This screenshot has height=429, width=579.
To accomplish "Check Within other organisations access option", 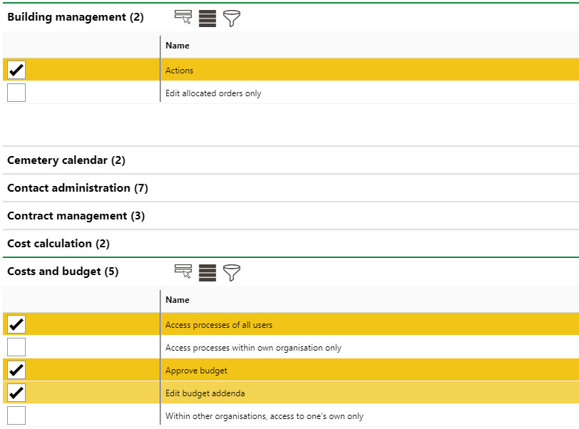I will click(16, 415).
